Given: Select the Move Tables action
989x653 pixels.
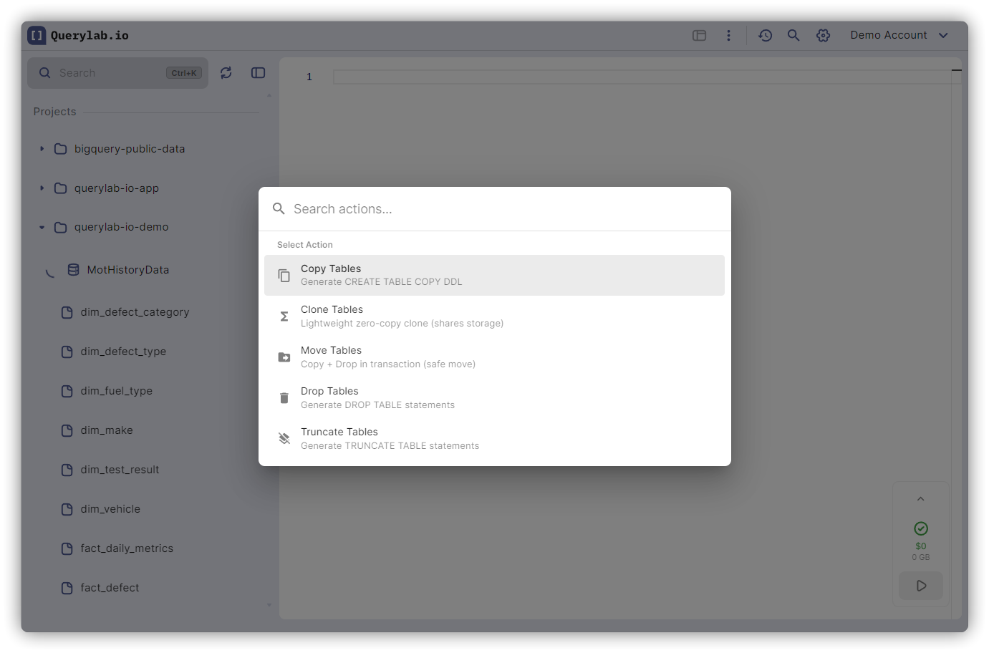Looking at the screenshot, I should coord(493,357).
